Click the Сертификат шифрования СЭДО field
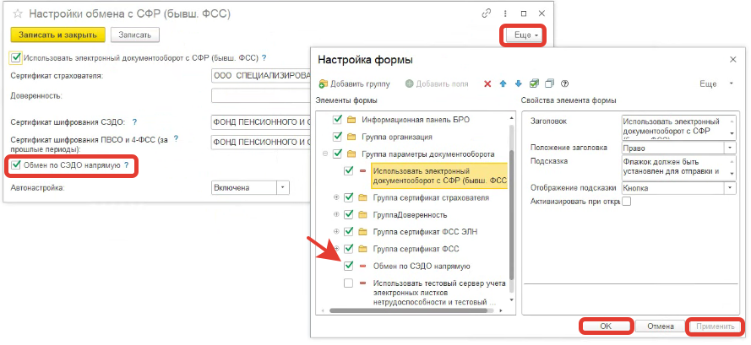This screenshot has height=345, width=751. tap(261, 121)
